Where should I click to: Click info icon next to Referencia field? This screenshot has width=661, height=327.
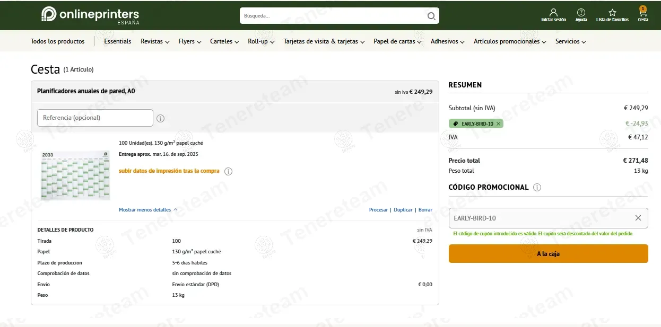point(160,118)
